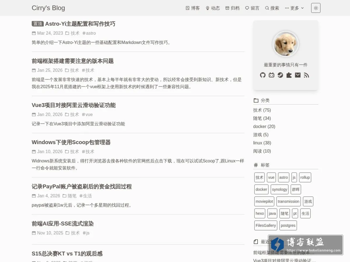Open the 搜索 search page
350x262 pixels.
tap(272, 8)
